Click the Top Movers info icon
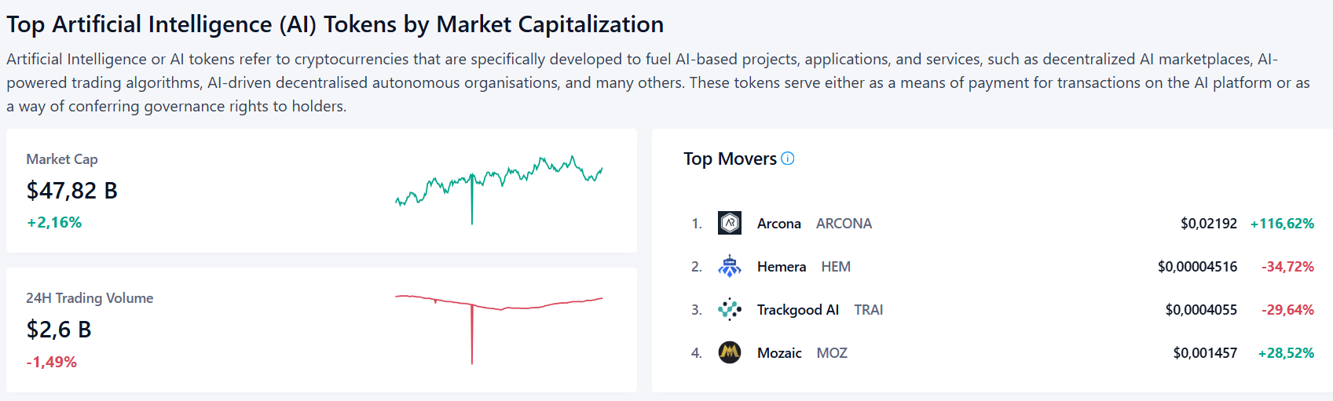 click(788, 159)
